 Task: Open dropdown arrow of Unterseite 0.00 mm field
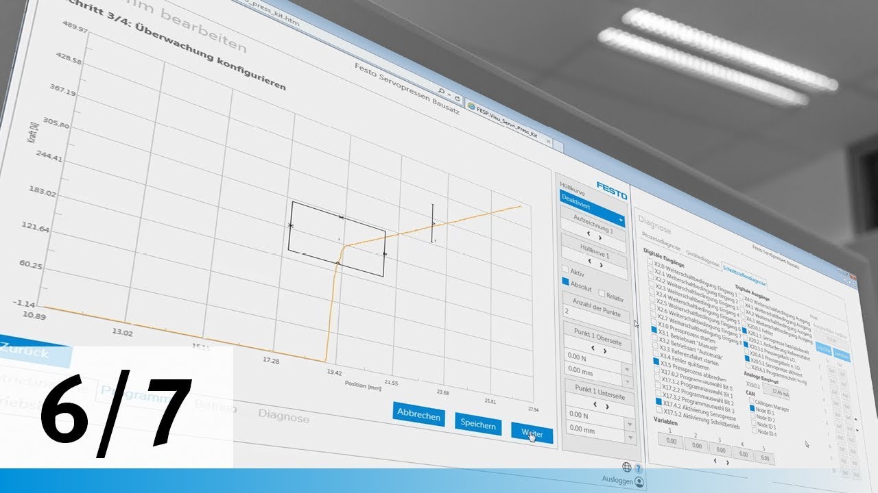tap(630, 437)
